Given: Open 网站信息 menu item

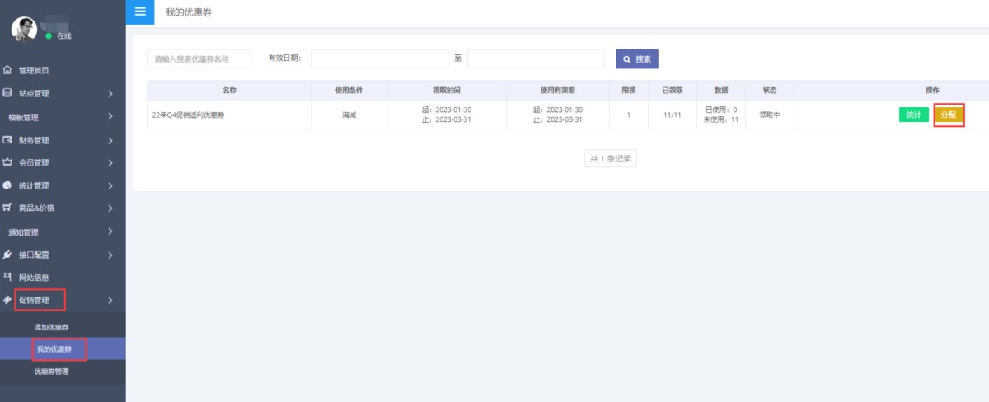Looking at the screenshot, I should pos(34,278).
